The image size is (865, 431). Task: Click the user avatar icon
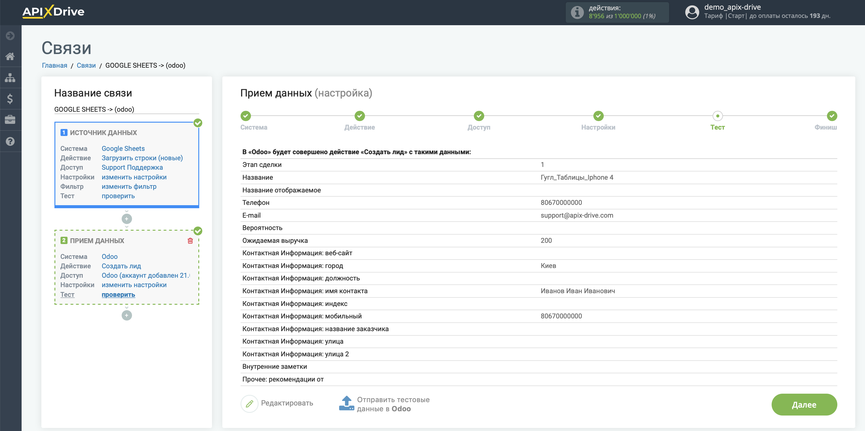[692, 12]
